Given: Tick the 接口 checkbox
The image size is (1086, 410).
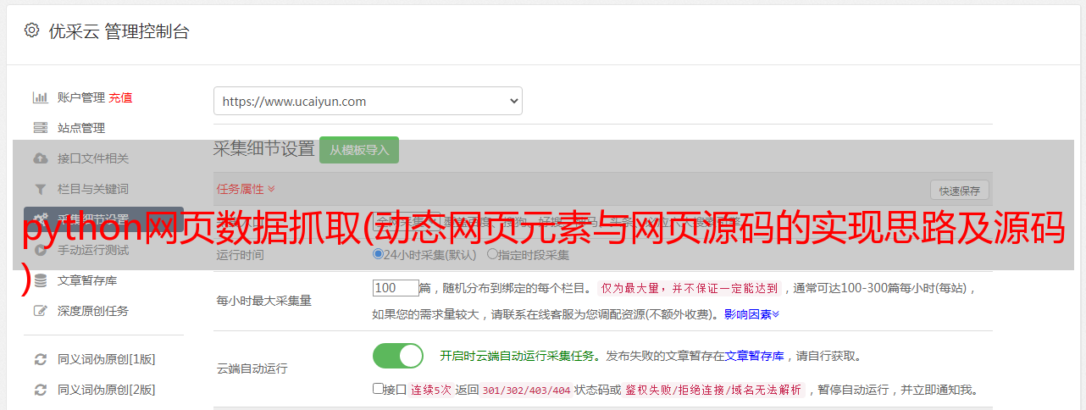Looking at the screenshot, I should [x=378, y=389].
